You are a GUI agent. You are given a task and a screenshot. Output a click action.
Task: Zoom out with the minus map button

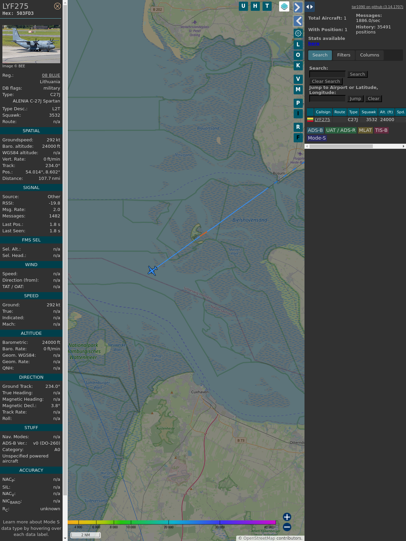click(x=287, y=527)
